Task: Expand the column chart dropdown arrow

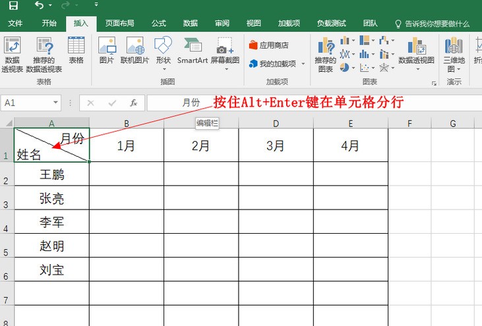Action: tap(353, 40)
